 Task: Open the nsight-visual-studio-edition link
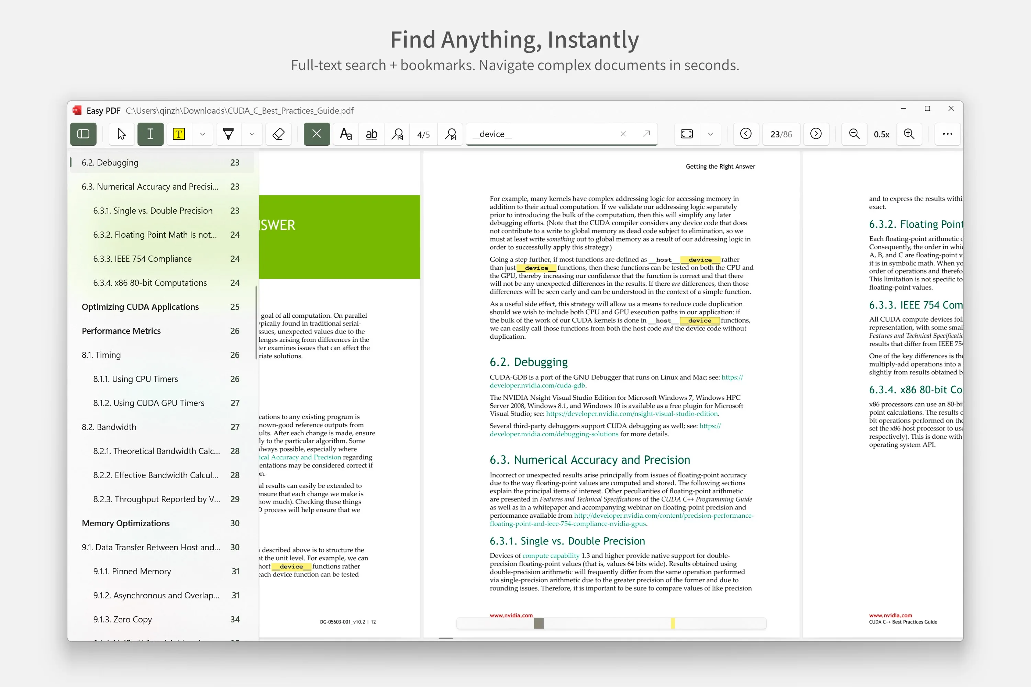pos(632,414)
